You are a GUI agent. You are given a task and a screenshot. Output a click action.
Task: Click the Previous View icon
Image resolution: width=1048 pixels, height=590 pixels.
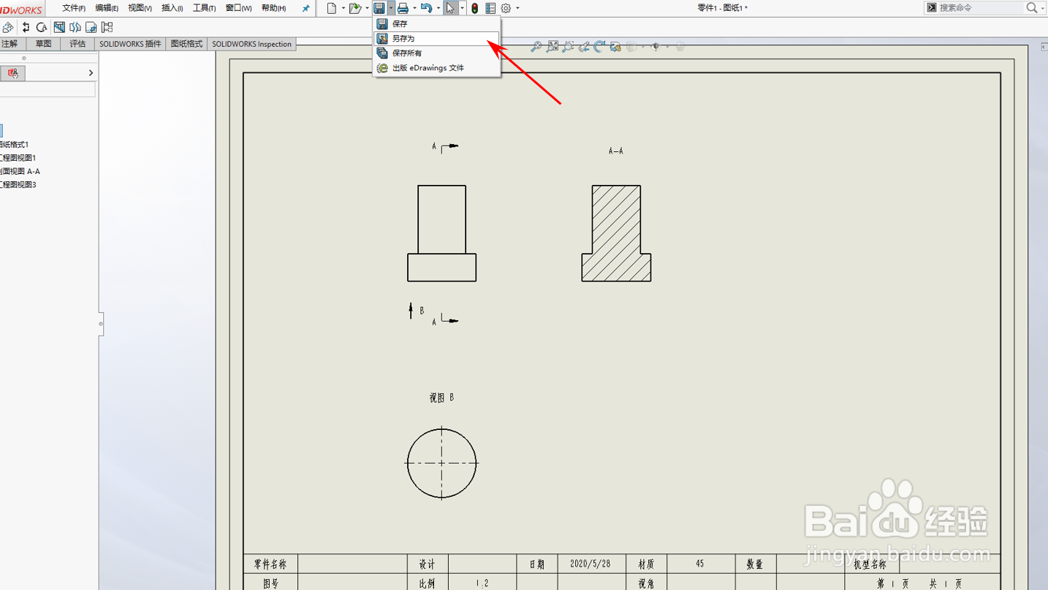[x=584, y=45]
